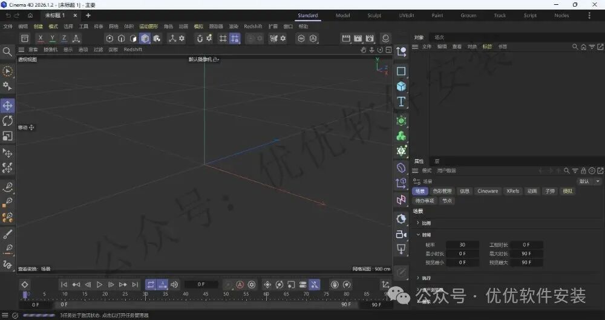The height and width of the screenshot is (320, 605).
Task: Click the Text spline T icon
Action: click(401, 101)
